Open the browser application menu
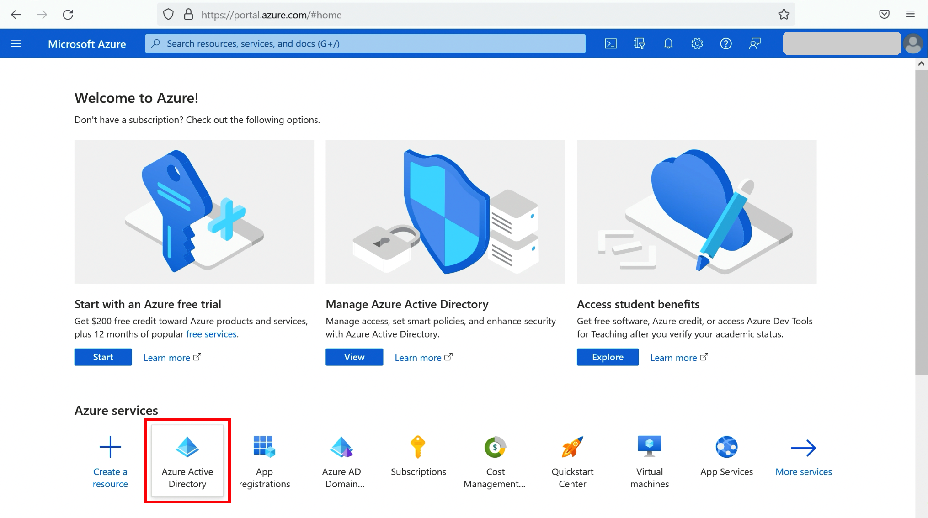The width and height of the screenshot is (928, 518). (x=910, y=15)
